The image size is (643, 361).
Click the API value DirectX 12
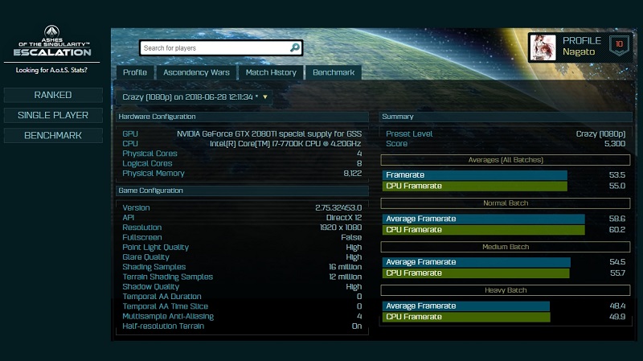coord(344,218)
